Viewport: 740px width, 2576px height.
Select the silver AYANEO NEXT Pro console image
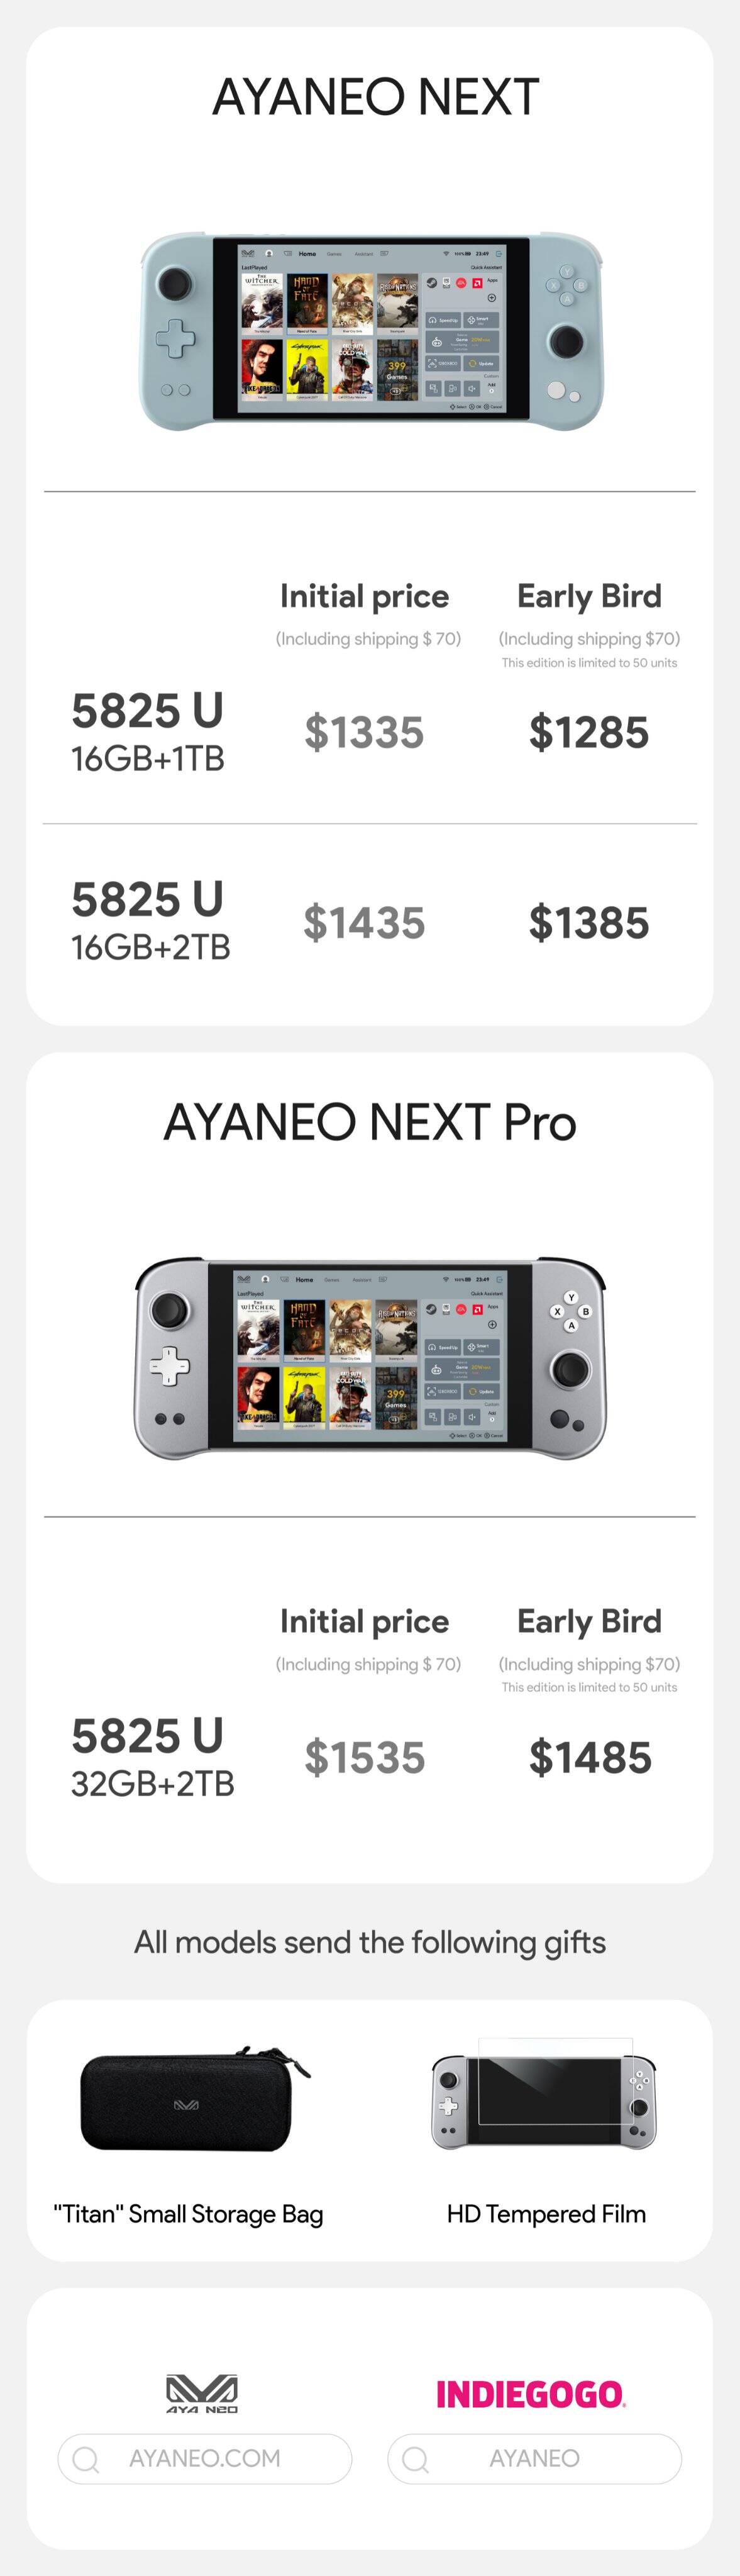pos(370,1356)
